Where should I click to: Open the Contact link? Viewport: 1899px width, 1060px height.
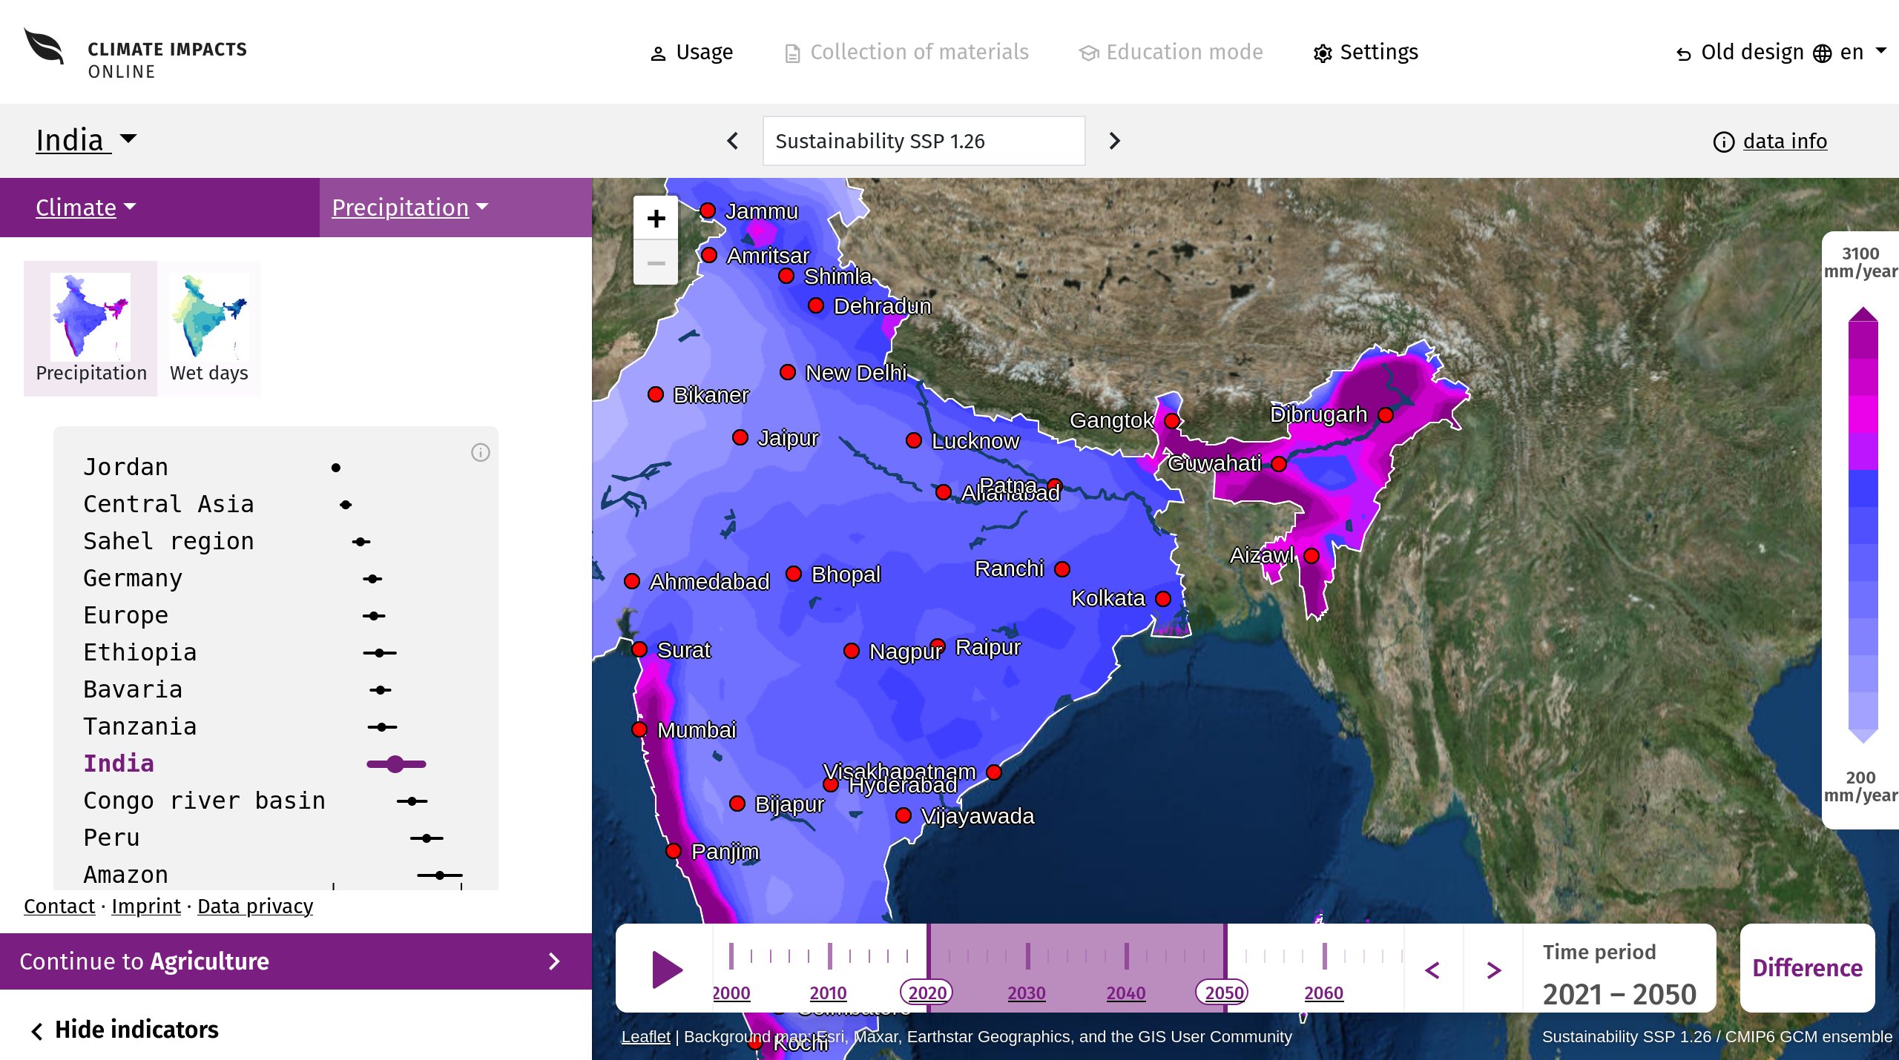point(59,907)
